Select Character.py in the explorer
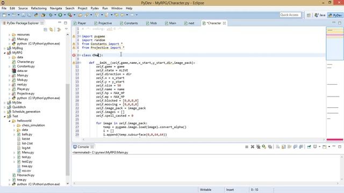This screenshot has height=193, width=344. click(26, 62)
